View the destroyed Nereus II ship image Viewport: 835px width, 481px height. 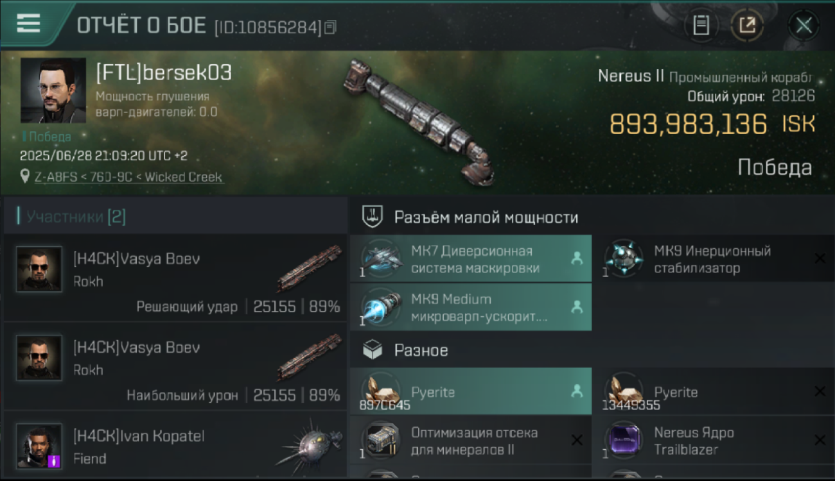click(419, 121)
